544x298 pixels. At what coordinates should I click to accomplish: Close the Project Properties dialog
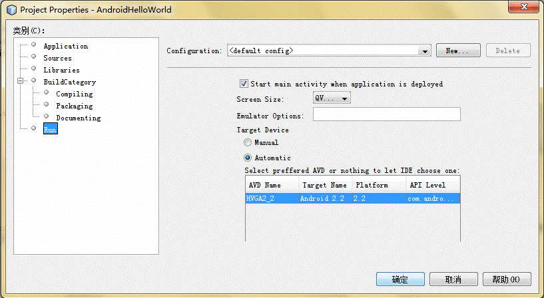click(523, 7)
